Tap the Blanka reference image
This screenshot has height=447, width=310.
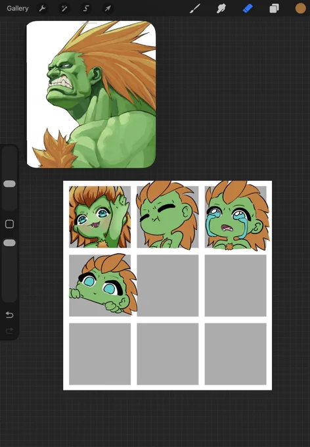(91, 95)
